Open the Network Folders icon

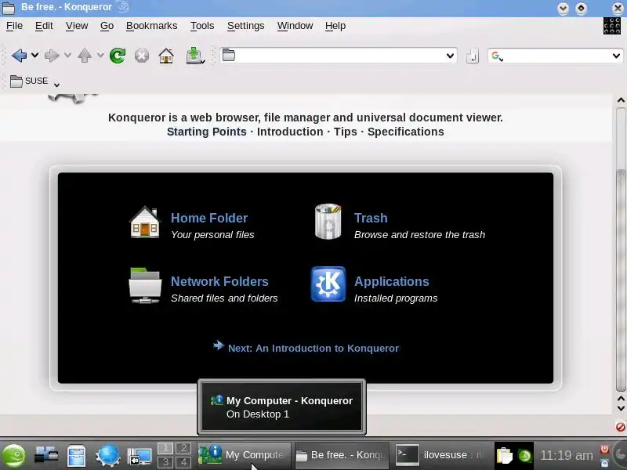tap(145, 285)
